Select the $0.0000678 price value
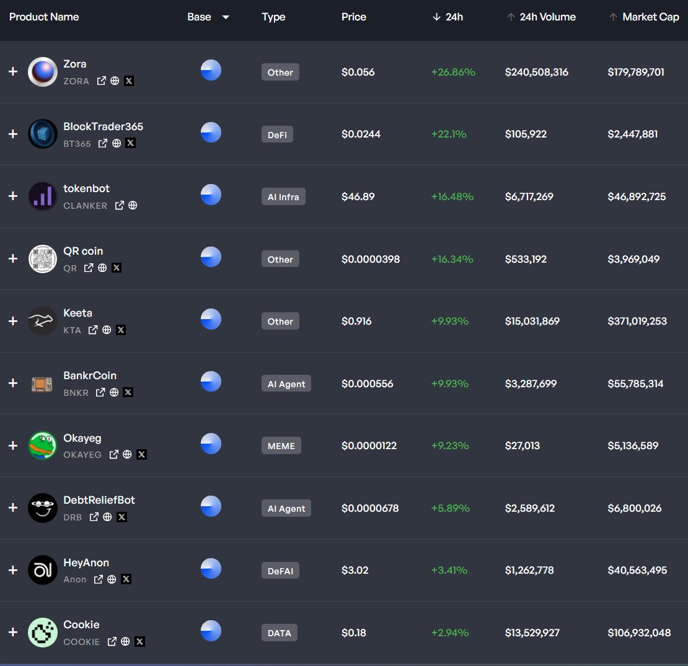 click(x=370, y=508)
